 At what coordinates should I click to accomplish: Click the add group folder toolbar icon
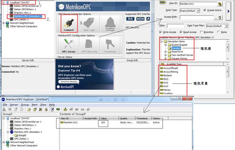[29, 109]
